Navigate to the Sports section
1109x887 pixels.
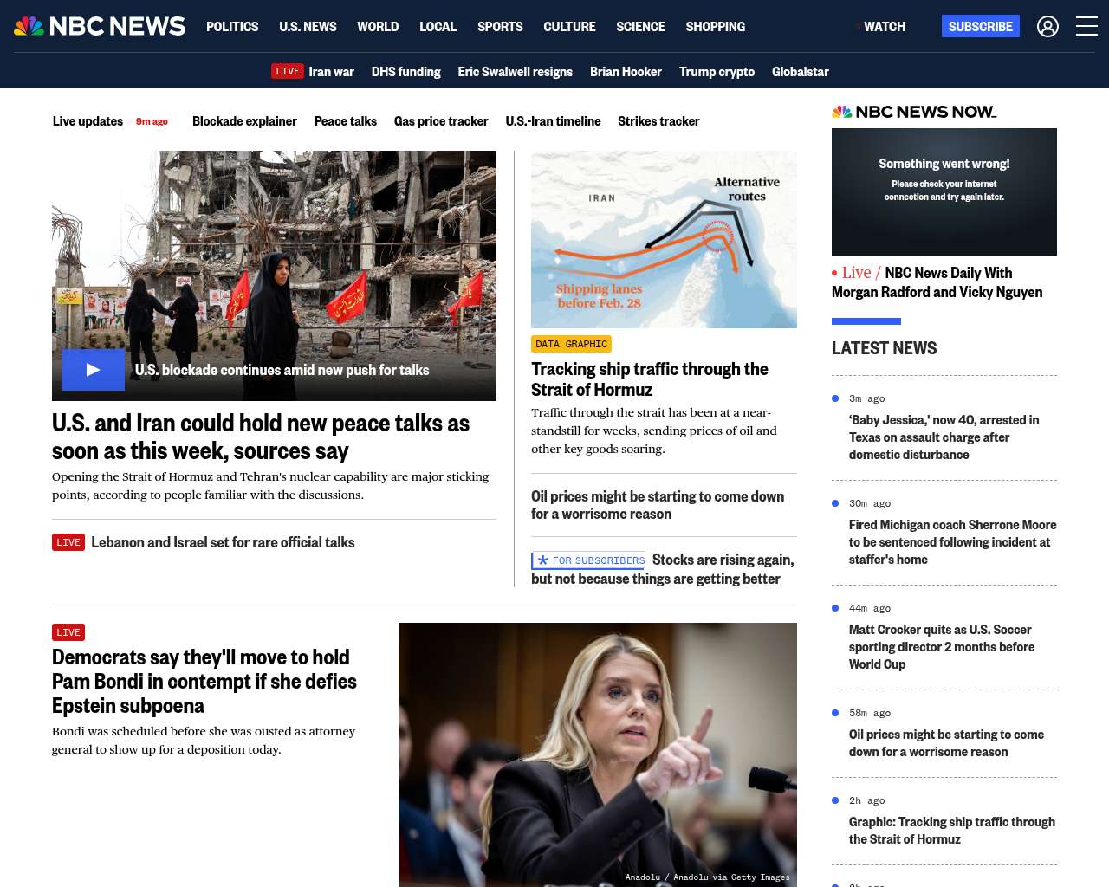point(500,27)
